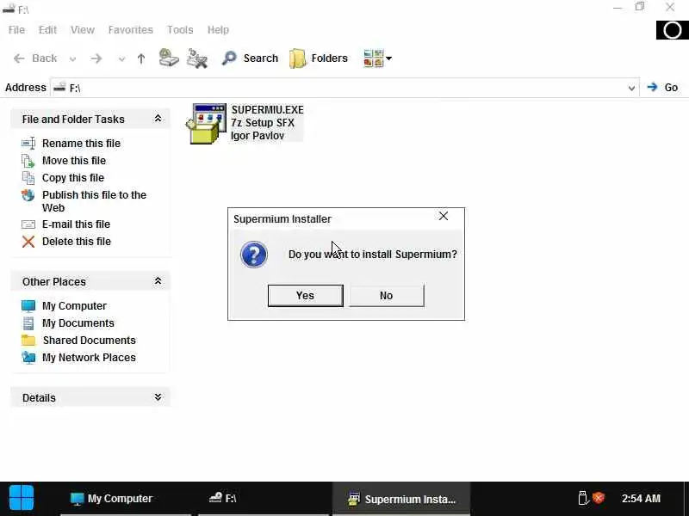Viewport: 689px width, 516px height.
Task: Click the red X delete icon
Action: point(28,242)
